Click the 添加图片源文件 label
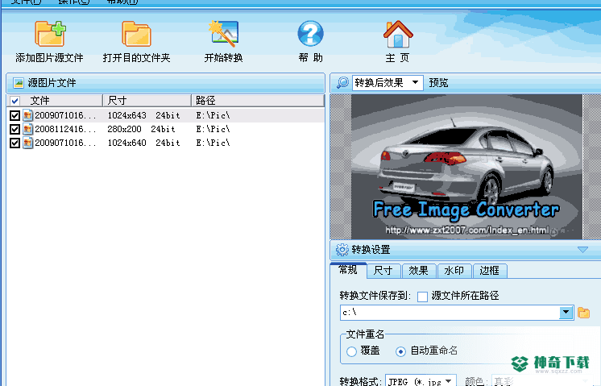The width and height of the screenshot is (601, 386). tap(49, 58)
